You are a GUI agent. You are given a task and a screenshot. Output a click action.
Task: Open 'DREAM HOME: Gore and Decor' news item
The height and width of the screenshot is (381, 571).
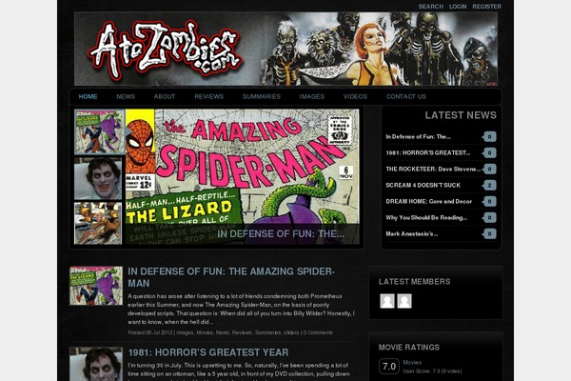point(428,201)
